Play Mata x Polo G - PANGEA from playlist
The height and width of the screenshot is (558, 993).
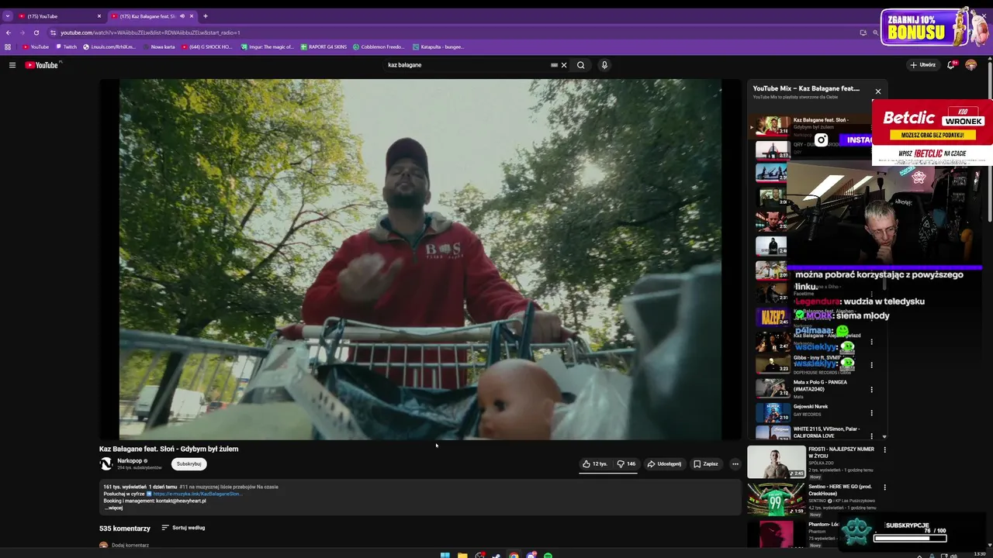click(x=816, y=389)
